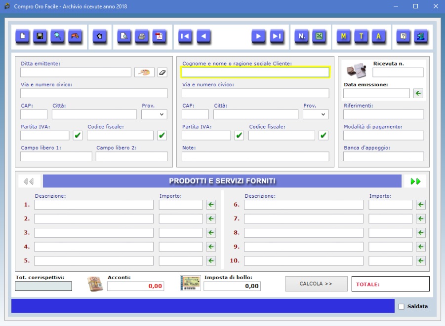Click Descrizione field for row 7
Screen dimensions: 445x326
tap(304, 218)
